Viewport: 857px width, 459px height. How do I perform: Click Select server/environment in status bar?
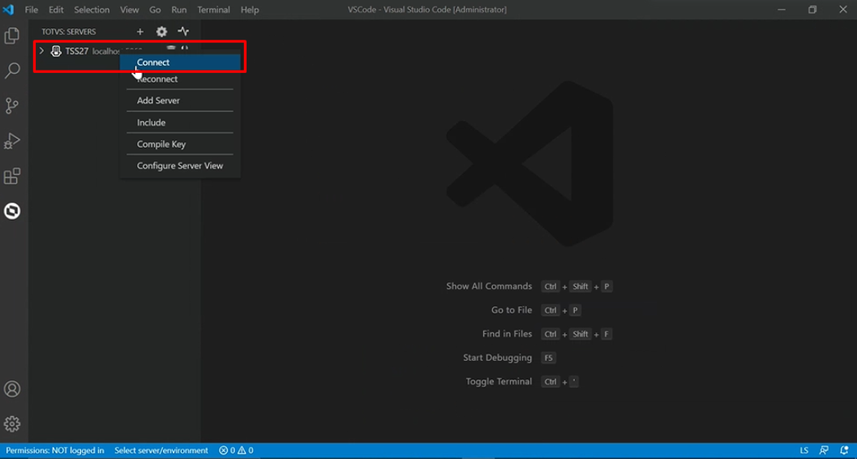(161, 451)
